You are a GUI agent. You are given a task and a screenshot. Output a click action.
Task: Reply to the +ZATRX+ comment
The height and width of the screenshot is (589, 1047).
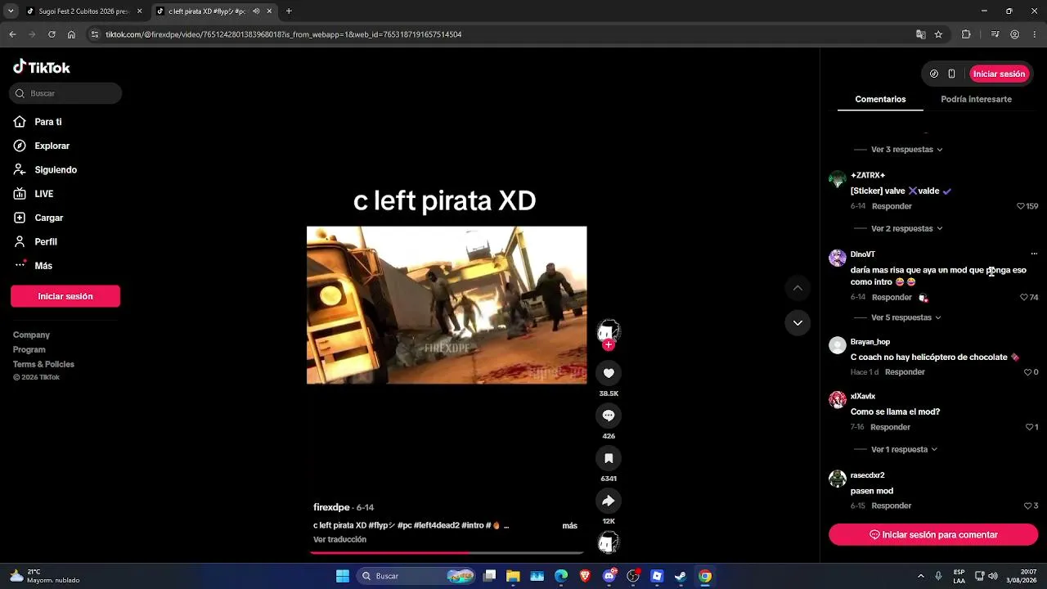click(892, 206)
